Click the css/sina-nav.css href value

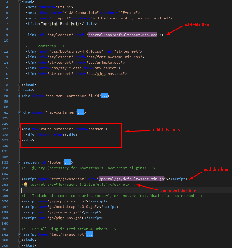pyautogui.click(x=106, y=74)
